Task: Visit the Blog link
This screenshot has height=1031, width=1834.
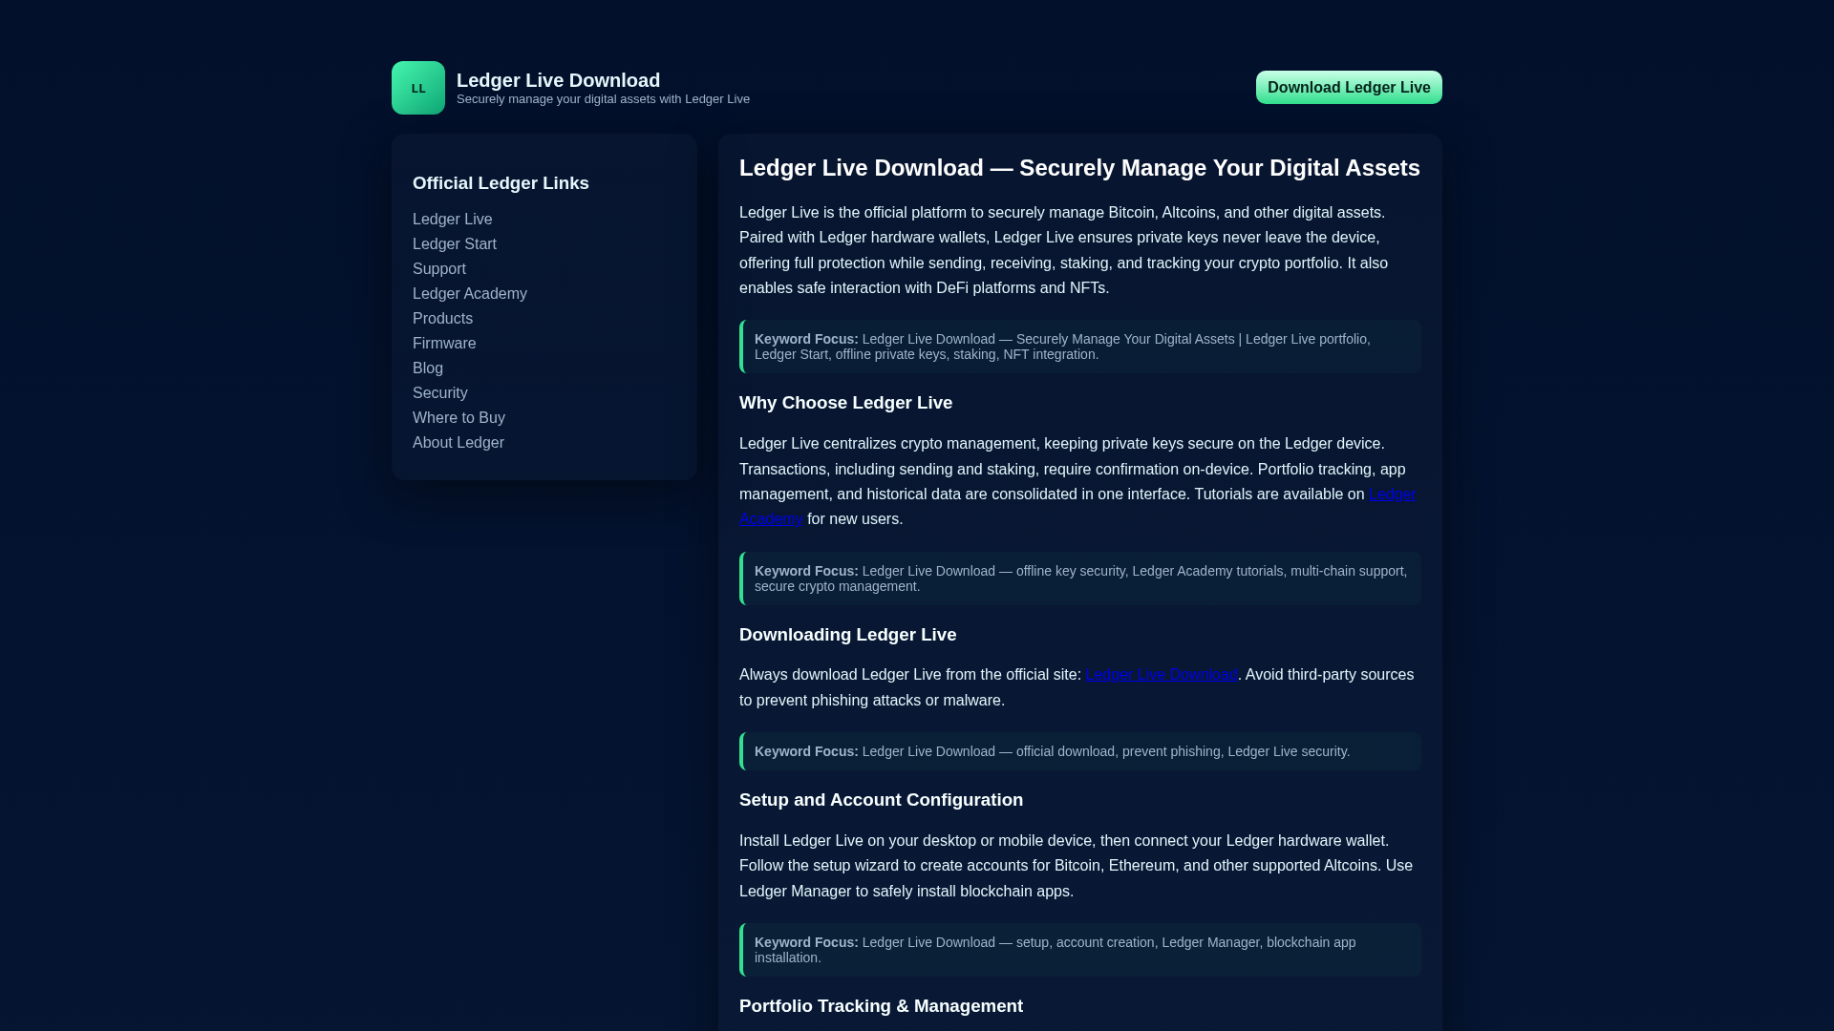Action: pyautogui.click(x=428, y=368)
